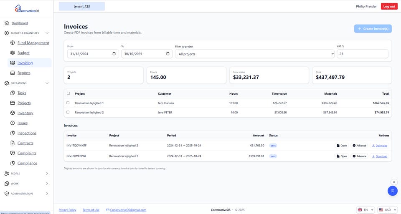Screen dimensions: 401x214
Task: Dismiss chat widget with the small X icon
Action: (x=394, y=182)
